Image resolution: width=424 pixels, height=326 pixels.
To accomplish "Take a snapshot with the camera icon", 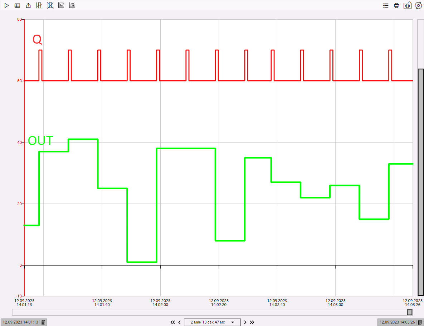I will pos(408,6).
